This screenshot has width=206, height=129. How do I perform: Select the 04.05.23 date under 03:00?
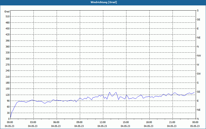(x=33, y=126)
